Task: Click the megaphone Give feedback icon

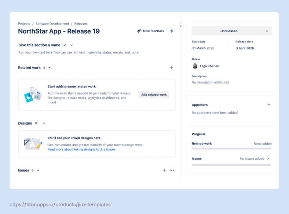Action: point(139,31)
